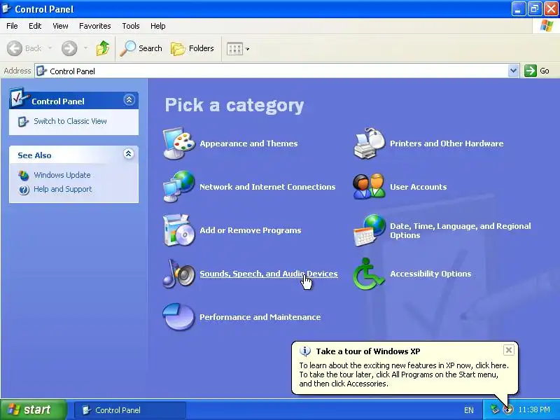Click the Views toolbar icon
Viewport: 560px width, 420px height.
coord(234,48)
